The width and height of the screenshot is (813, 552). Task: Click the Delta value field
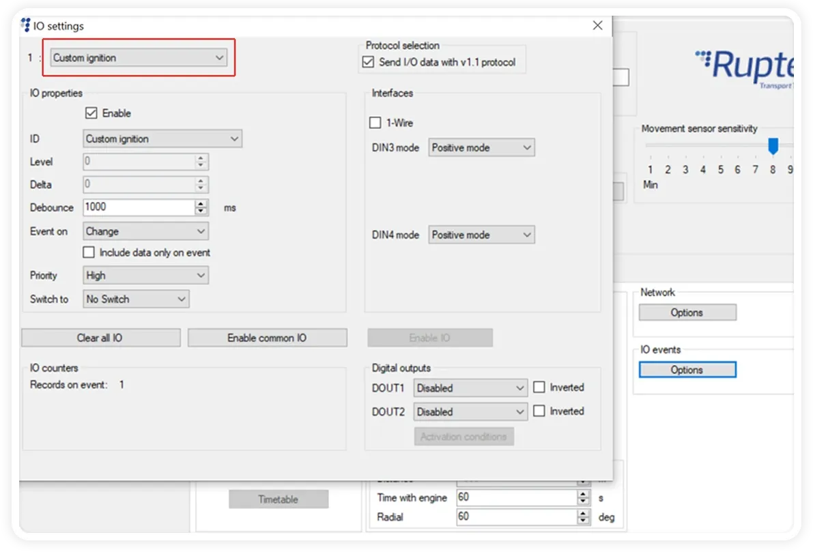click(x=139, y=184)
